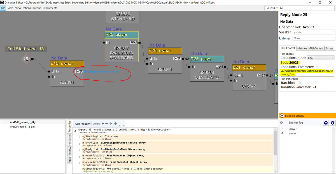This screenshot has height=174, width=336.
Task: Switch to the vertical InterpData tab
Action: coord(69,140)
